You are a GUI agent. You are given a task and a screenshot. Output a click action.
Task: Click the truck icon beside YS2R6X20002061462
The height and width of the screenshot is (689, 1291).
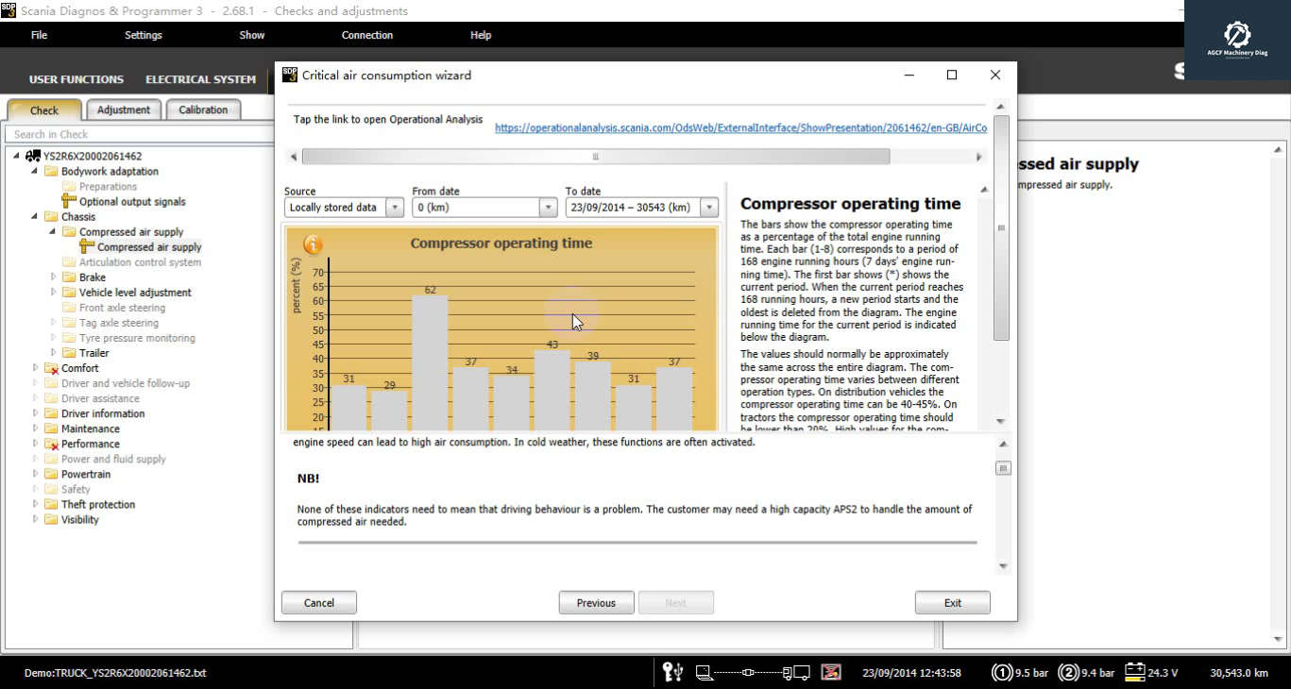click(33, 156)
